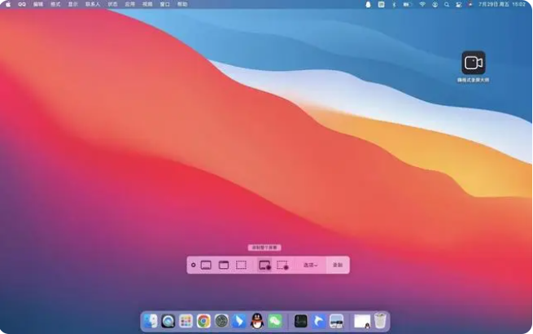The image size is (533, 334).
Task: Open the QQ penguin icon in Dock
Action: tap(257, 321)
